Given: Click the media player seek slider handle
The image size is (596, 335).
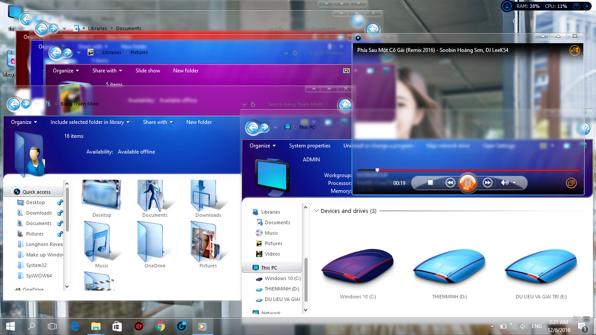Looking at the screenshot, I should coord(377,170).
